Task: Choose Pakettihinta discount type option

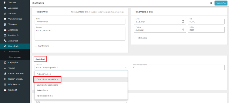Action: [42, 90]
